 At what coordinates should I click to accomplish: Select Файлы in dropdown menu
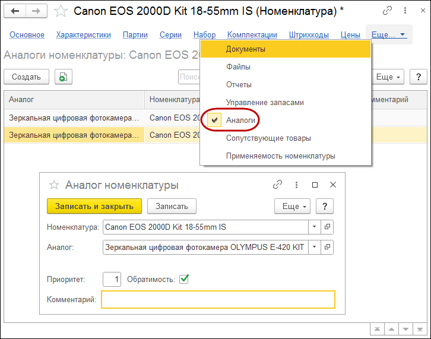(x=286, y=67)
